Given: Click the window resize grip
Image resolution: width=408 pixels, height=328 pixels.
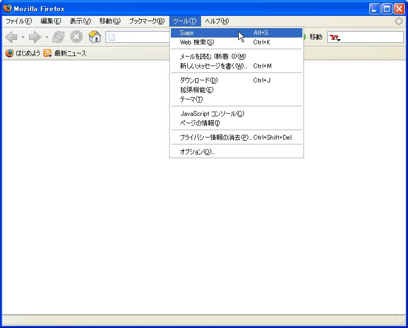Looking at the screenshot, I should (402, 322).
